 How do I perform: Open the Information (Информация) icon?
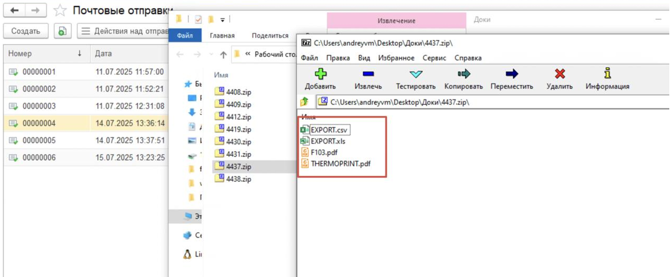tap(607, 73)
